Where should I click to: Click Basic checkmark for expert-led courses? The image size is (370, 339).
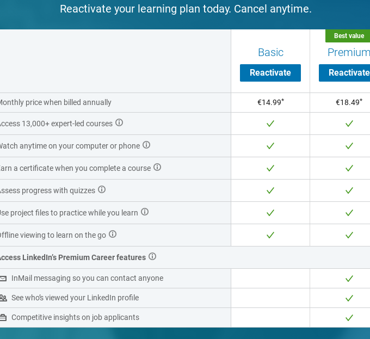(270, 124)
